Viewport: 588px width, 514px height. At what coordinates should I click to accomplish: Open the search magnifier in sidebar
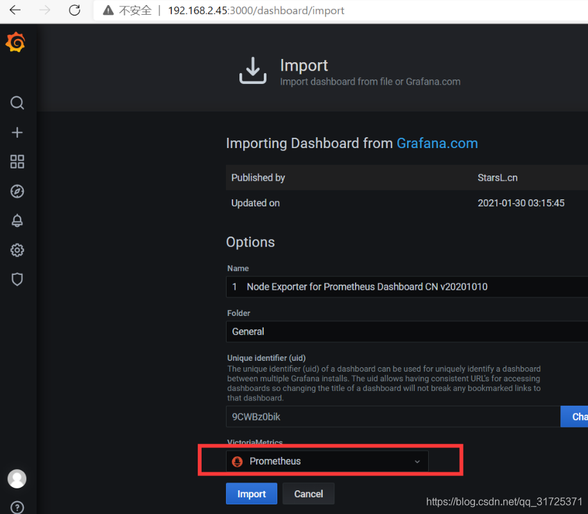click(17, 103)
